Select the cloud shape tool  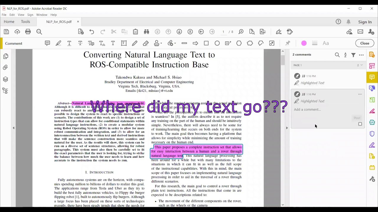250,43
